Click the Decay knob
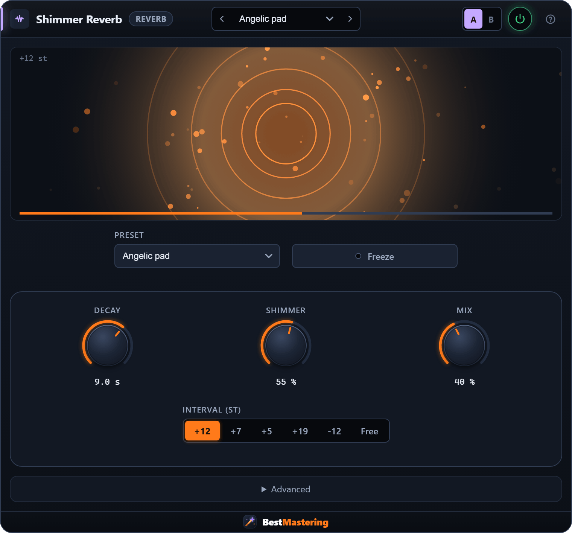Screen dimensions: 572x533 click(x=108, y=345)
